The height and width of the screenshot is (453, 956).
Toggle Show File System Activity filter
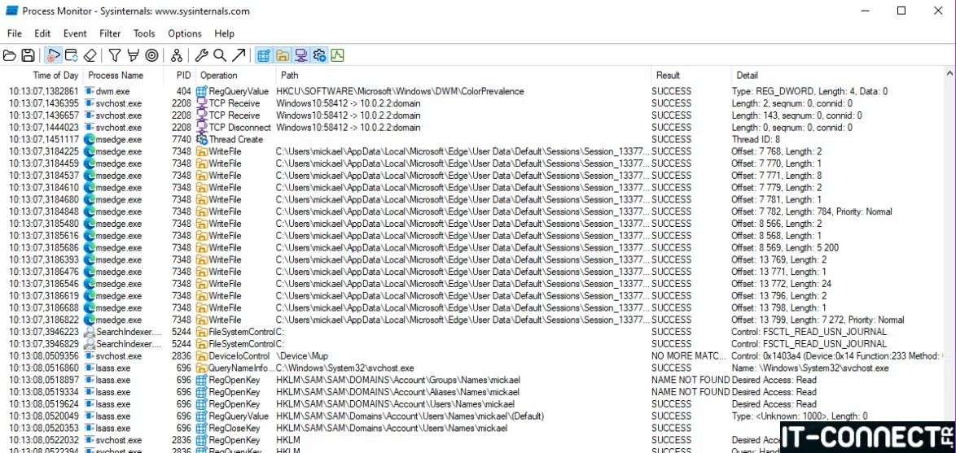click(x=282, y=55)
